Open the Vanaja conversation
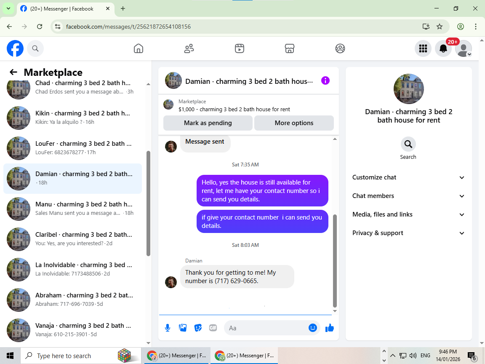 point(72,330)
